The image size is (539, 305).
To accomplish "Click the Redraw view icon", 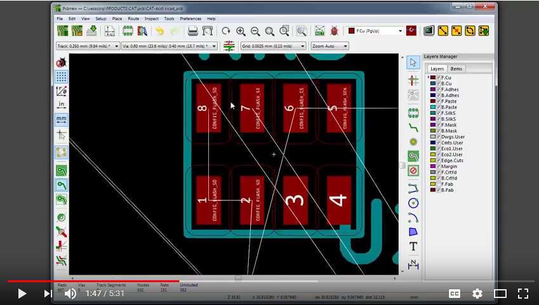I will coord(226,31).
